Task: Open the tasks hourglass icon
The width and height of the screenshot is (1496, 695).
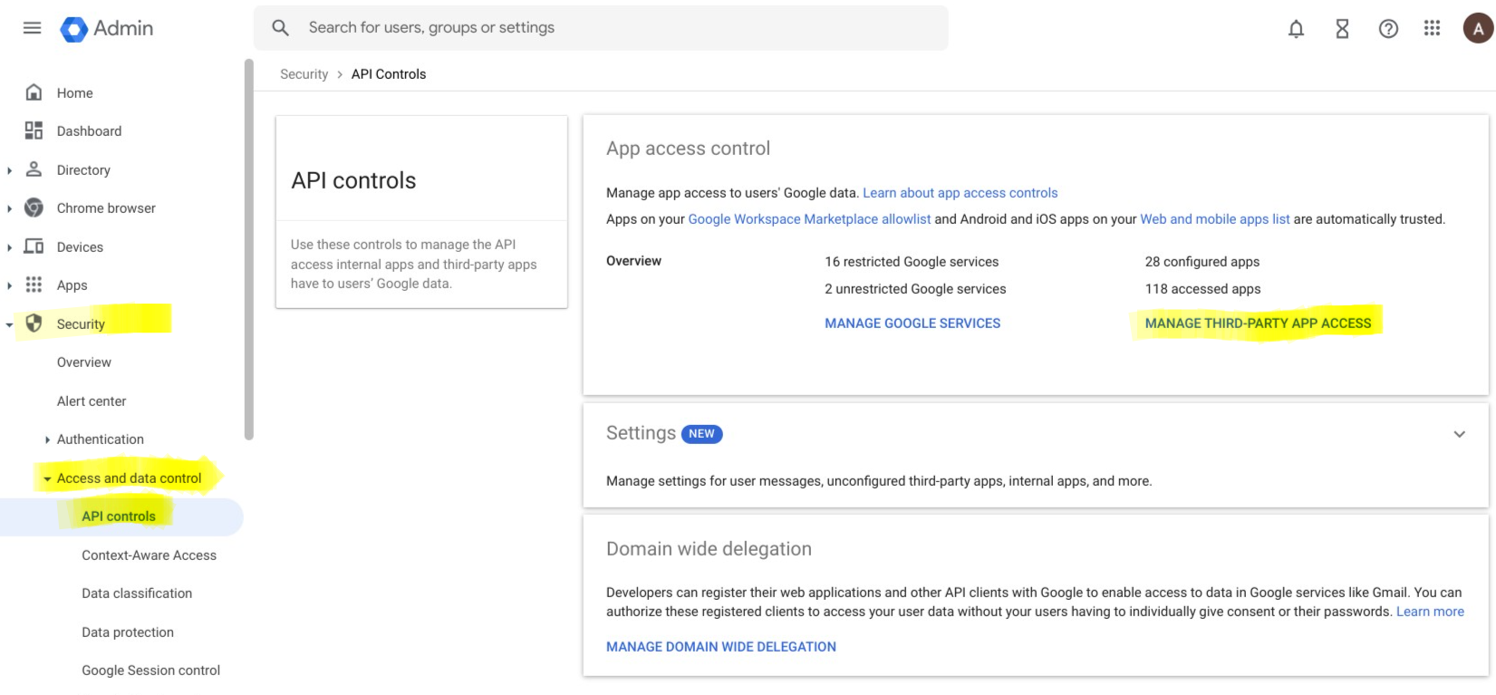Action: point(1342,29)
